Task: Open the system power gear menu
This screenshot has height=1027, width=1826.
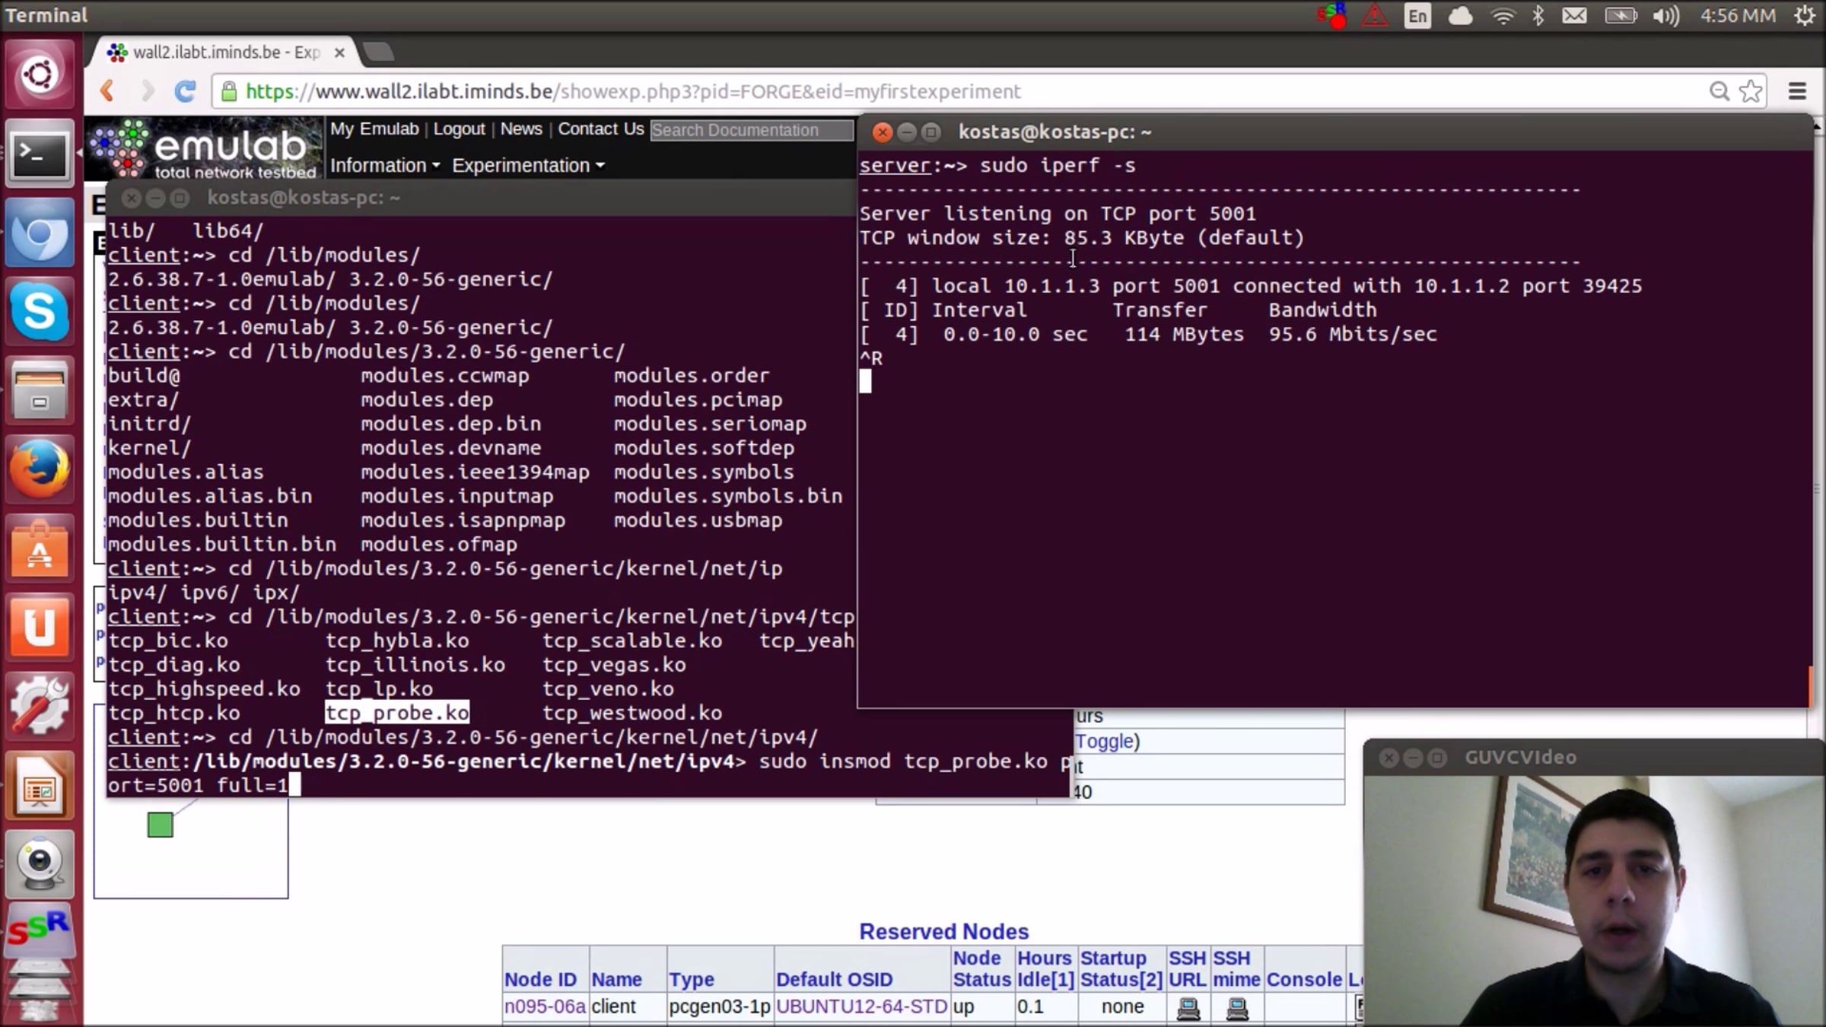Action: click(1805, 16)
